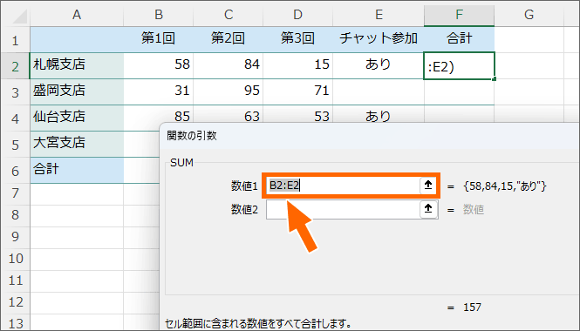Click cell containing 盛岡支店
This screenshot has height=331, width=580.
77,91
